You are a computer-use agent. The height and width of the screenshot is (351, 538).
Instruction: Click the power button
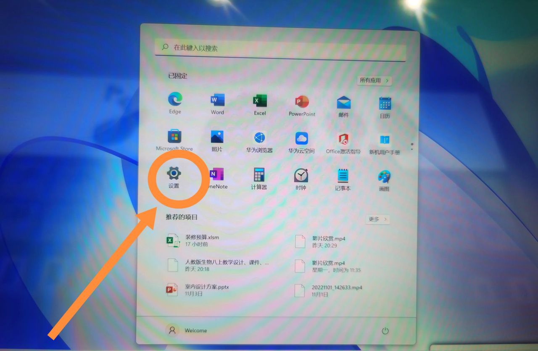(x=385, y=331)
